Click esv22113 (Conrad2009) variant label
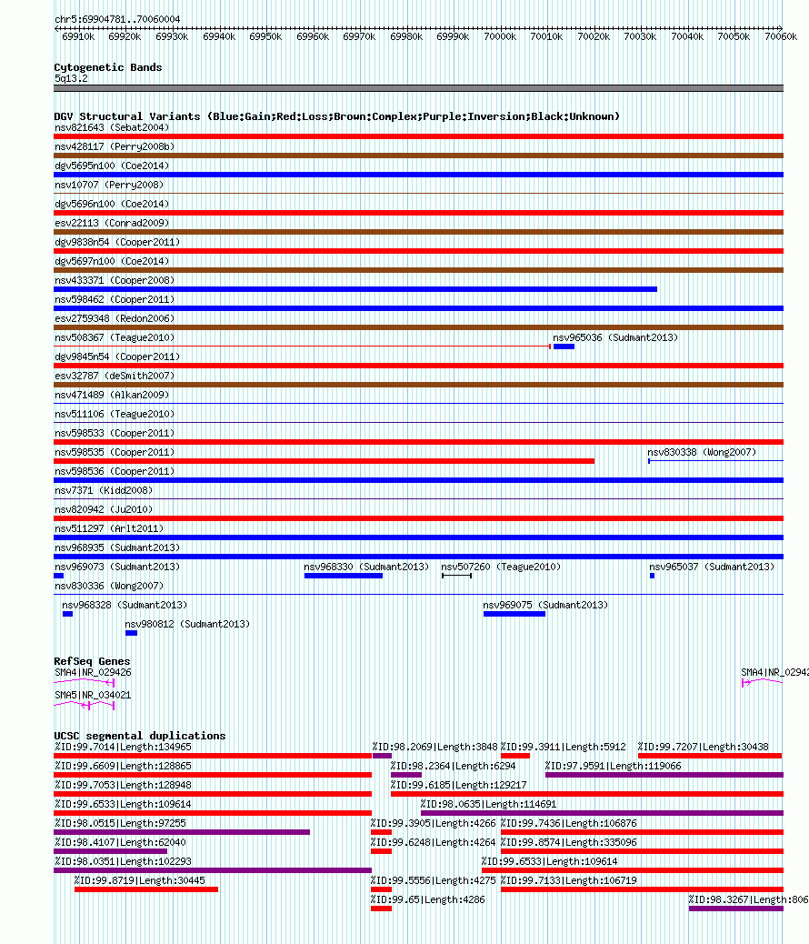This screenshot has width=809, height=944. pos(112,224)
